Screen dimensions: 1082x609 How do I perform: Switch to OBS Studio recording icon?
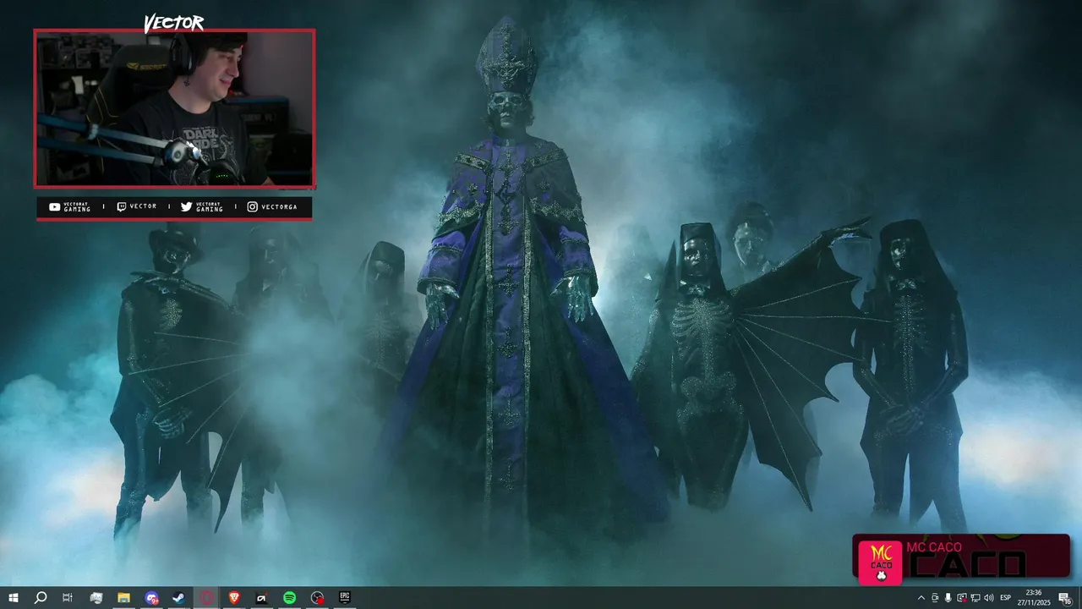pyautogui.click(x=317, y=598)
